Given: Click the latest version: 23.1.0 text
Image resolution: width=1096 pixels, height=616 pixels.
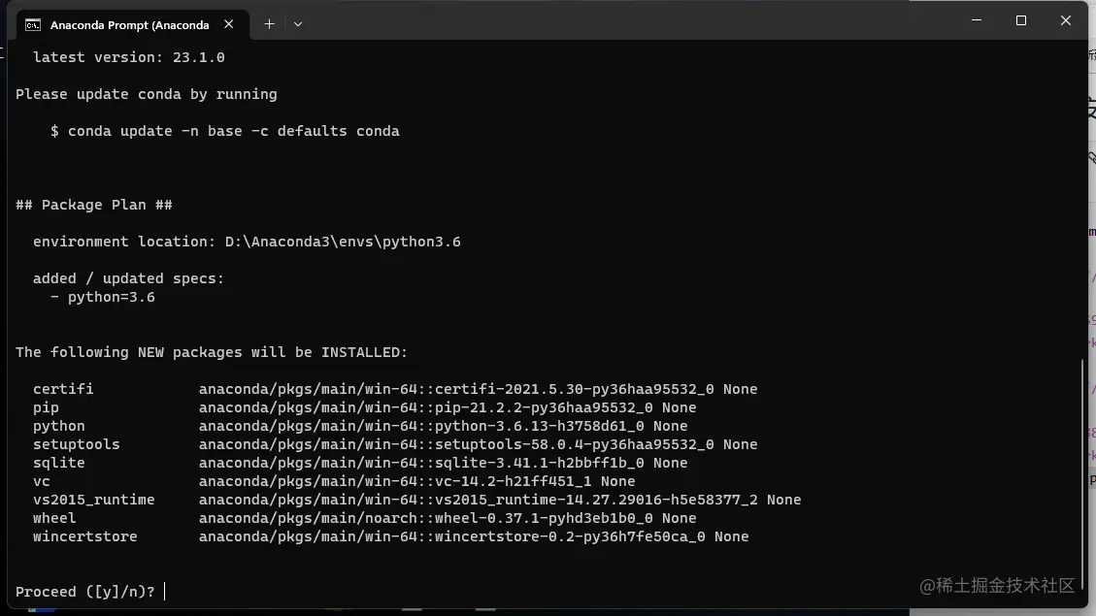Looking at the screenshot, I should (128, 57).
